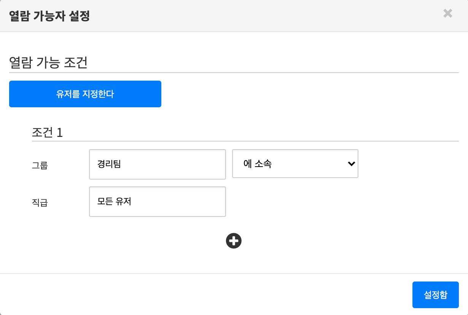The height and width of the screenshot is (315, 468).
Task: Close the 열람 가능자 설정 dialog
Action: [448, 14]
